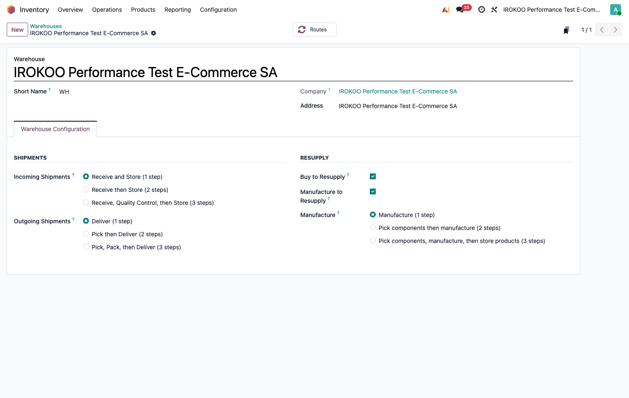Image resolution: width=629 pixels, height=398 pixels.
Task: Select Receive, Quality Control, then Store option
Action: [86, 203]
